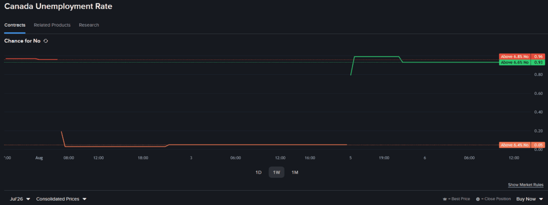This screenshot has height=205, width=548.
Task: Click the 0.05 price tag
Action: pyautogui.click(x=538, y=145)
